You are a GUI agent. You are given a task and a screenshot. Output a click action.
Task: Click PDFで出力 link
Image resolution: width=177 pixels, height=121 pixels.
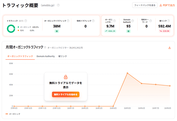pyautogui.click(x=167, y=5)
